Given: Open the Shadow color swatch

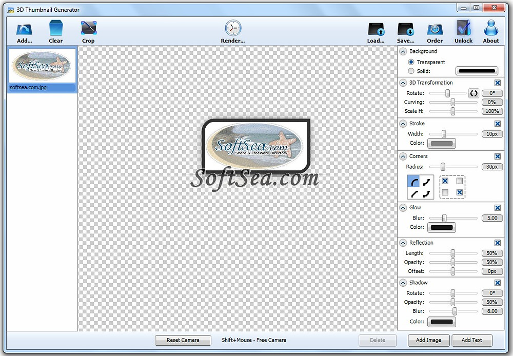Looking at the screenshot, I should pyautogui.click(x=442, y=322).
